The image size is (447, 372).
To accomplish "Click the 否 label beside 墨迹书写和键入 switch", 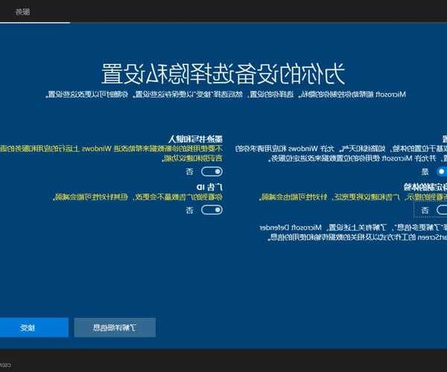I will [189, 171].
